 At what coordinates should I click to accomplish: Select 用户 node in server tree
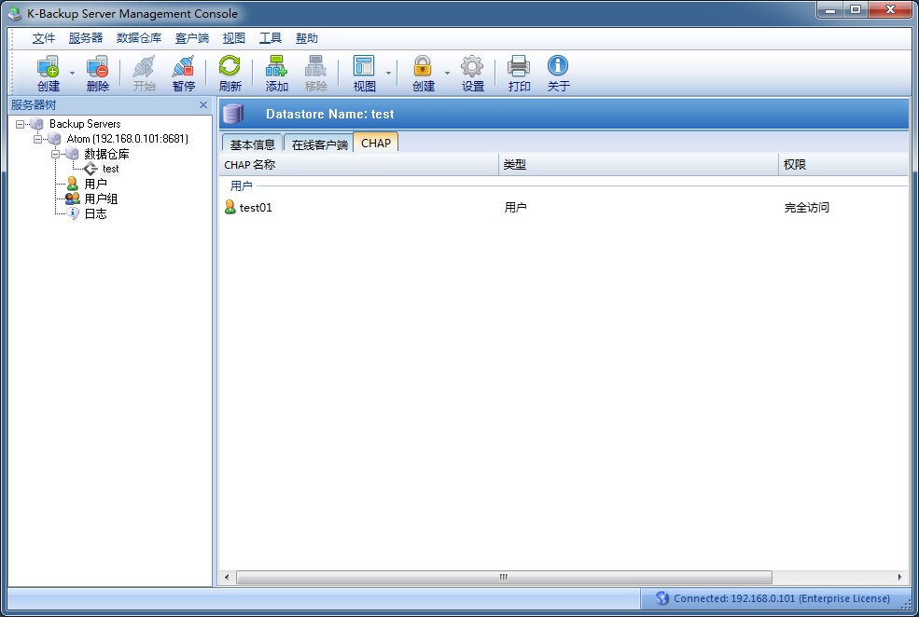coord(95,184)
